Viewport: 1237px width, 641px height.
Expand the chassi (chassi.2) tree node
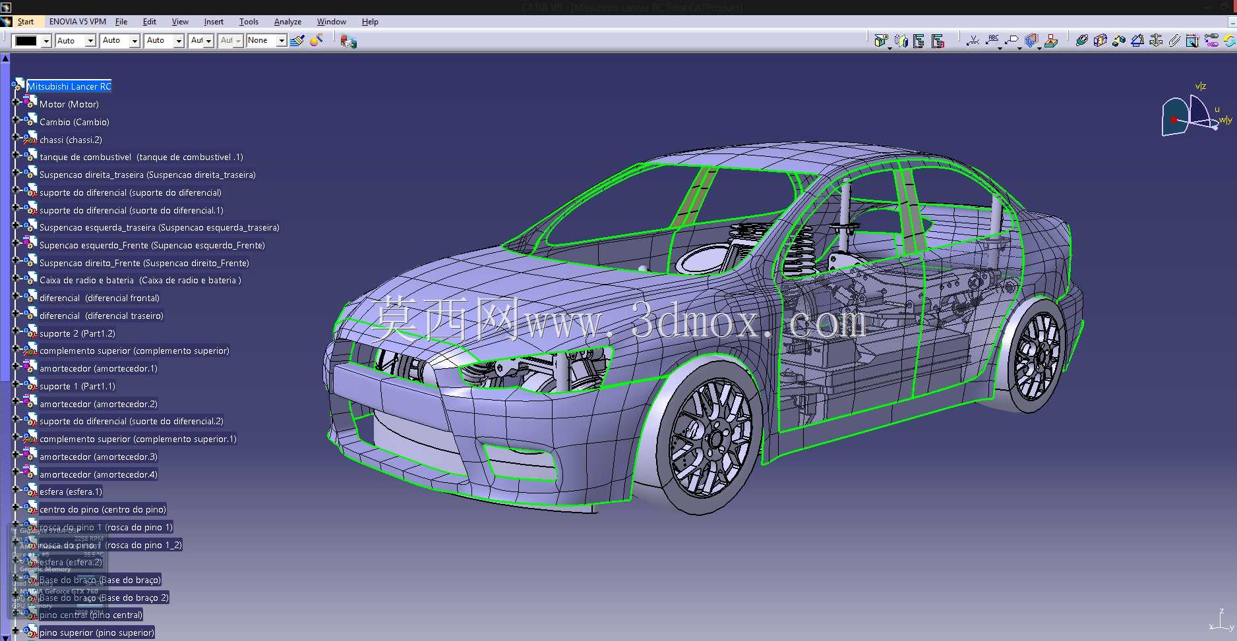click(16, 138)
